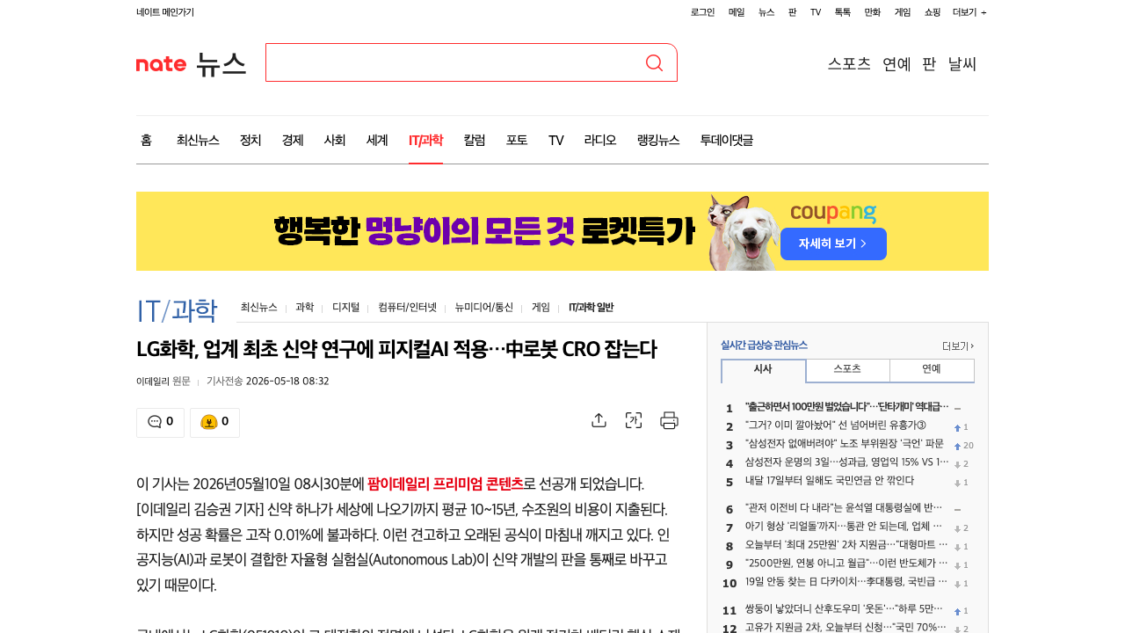This screenshot has height=633, width=1125.
Task: Open 과학 subcategory
Action: 304,308
